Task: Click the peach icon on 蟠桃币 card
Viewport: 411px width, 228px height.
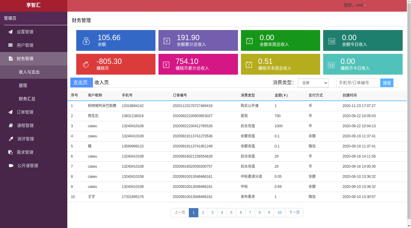Action: pyautogui.click(x=86, y=65)
